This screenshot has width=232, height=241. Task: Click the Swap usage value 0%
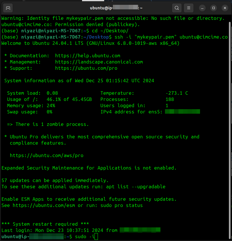click(50, 112)
